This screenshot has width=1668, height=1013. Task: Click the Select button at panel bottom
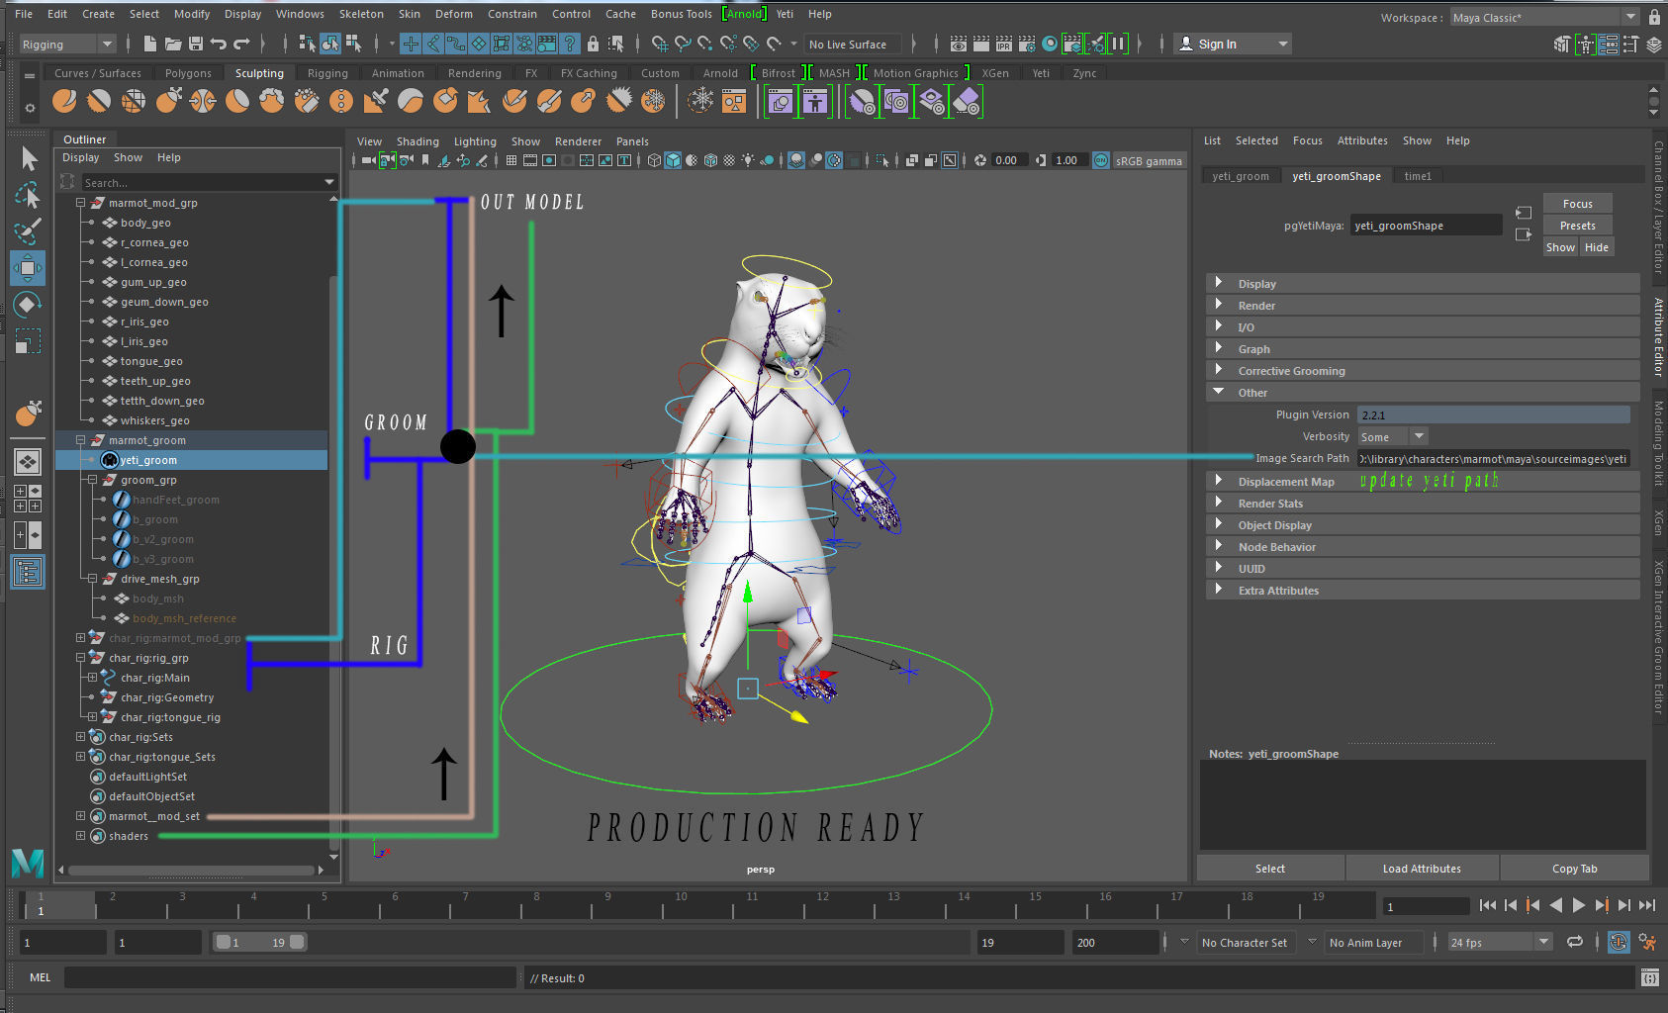pyautogui.click(x=1270, y=869)
